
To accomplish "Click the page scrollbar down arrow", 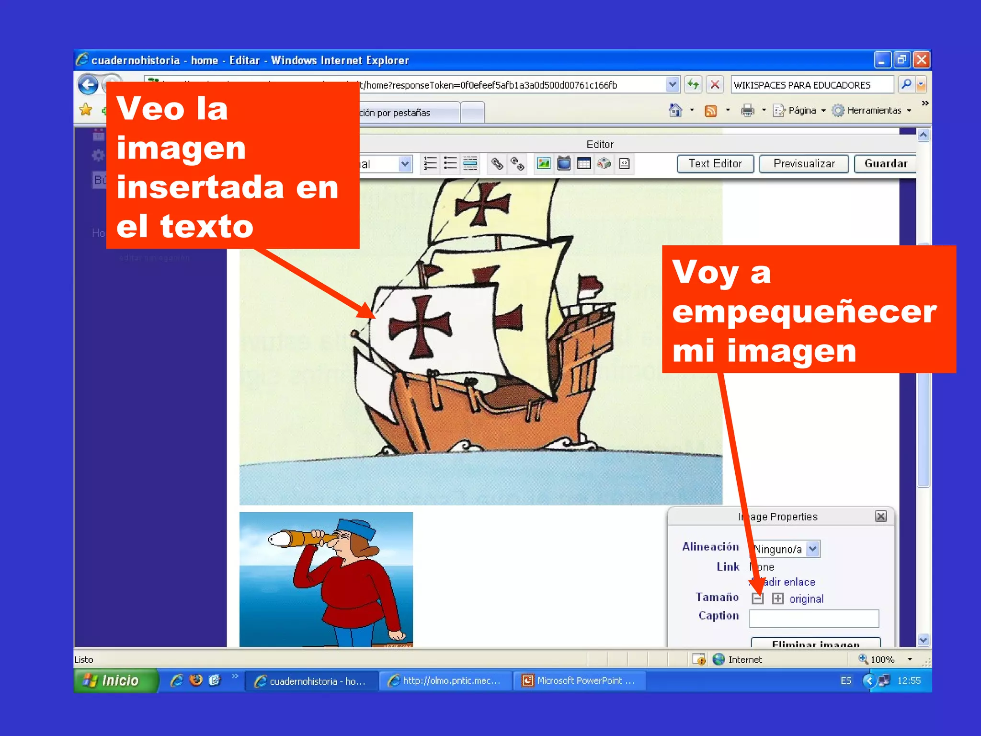I will pyautogui.click(x=924, y=640).
